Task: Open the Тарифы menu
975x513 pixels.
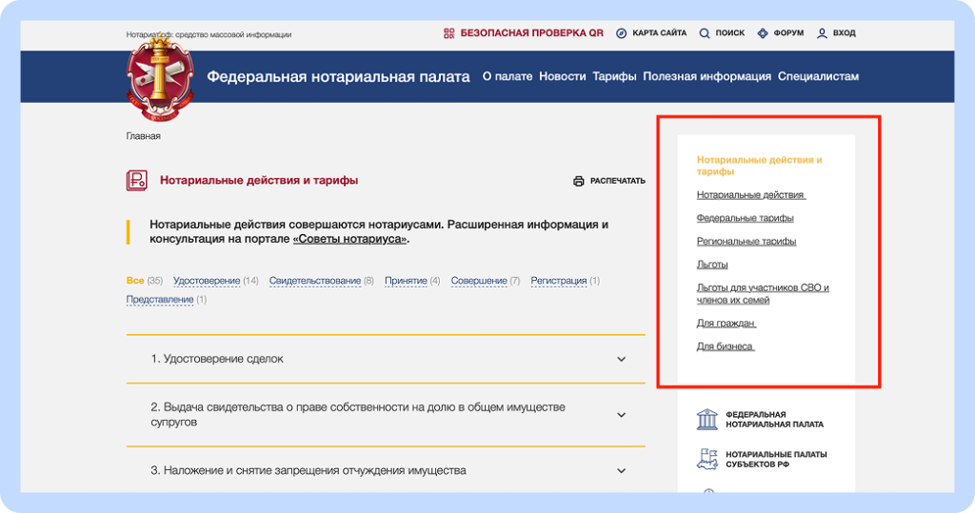Action: pos(614,76)
